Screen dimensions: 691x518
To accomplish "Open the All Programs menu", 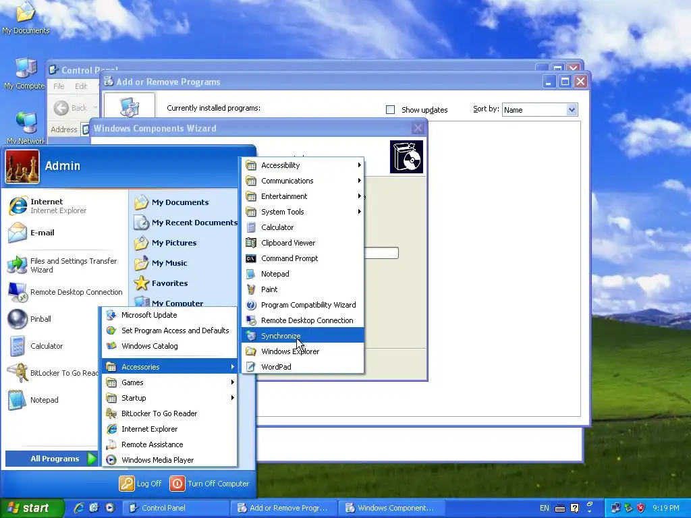I will point(51,459).
